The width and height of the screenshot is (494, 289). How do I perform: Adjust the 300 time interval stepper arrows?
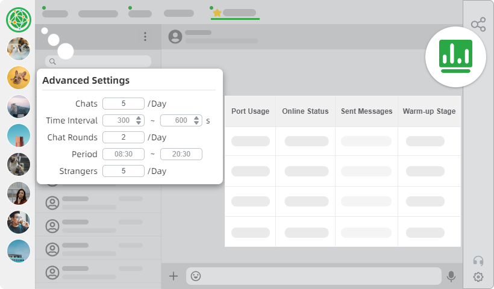pyautogui.click(x=139, y=120)
